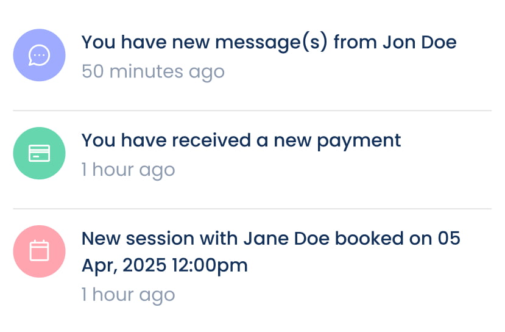Click the "Apr, 2025 12:00pm" date line

pos(164,266)
